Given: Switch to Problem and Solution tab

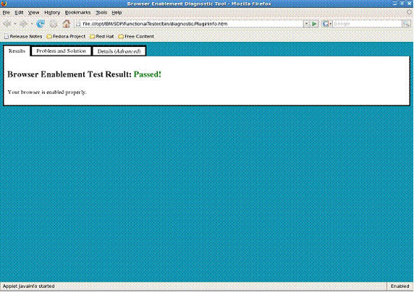Looking at the screenshot, I should [61, 51].
